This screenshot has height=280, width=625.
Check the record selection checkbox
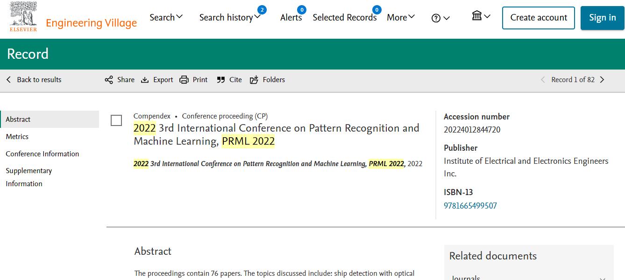116,120
